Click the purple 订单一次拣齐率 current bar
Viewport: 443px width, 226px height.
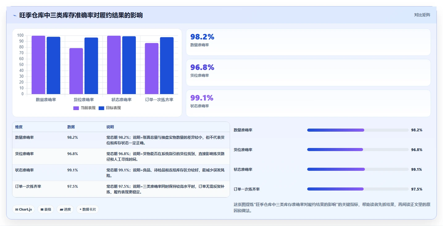tap(152, 68)
